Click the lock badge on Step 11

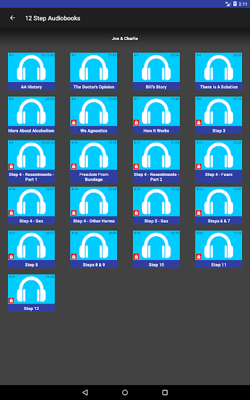[199, 256]
